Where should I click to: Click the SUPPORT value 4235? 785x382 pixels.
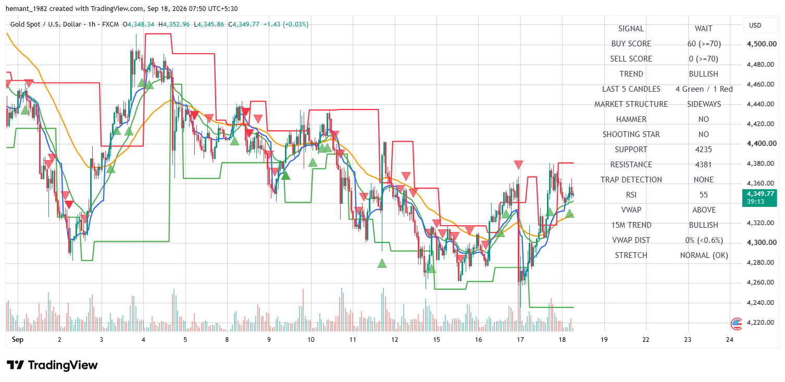point(704,150)
